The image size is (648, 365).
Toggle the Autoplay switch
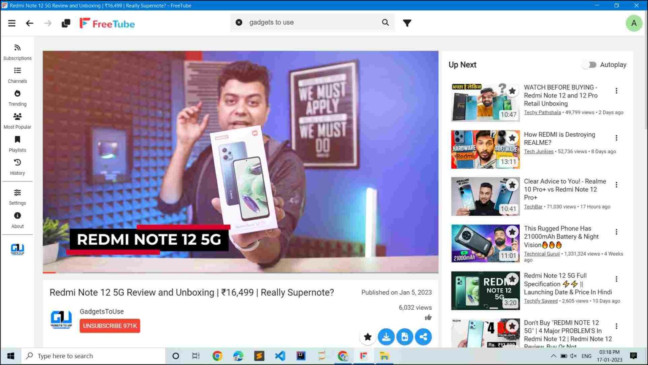coord(589,65)
